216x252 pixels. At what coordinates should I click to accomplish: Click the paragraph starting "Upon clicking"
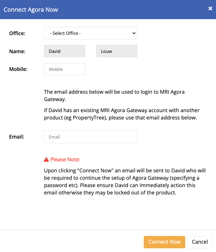(125, 182)
